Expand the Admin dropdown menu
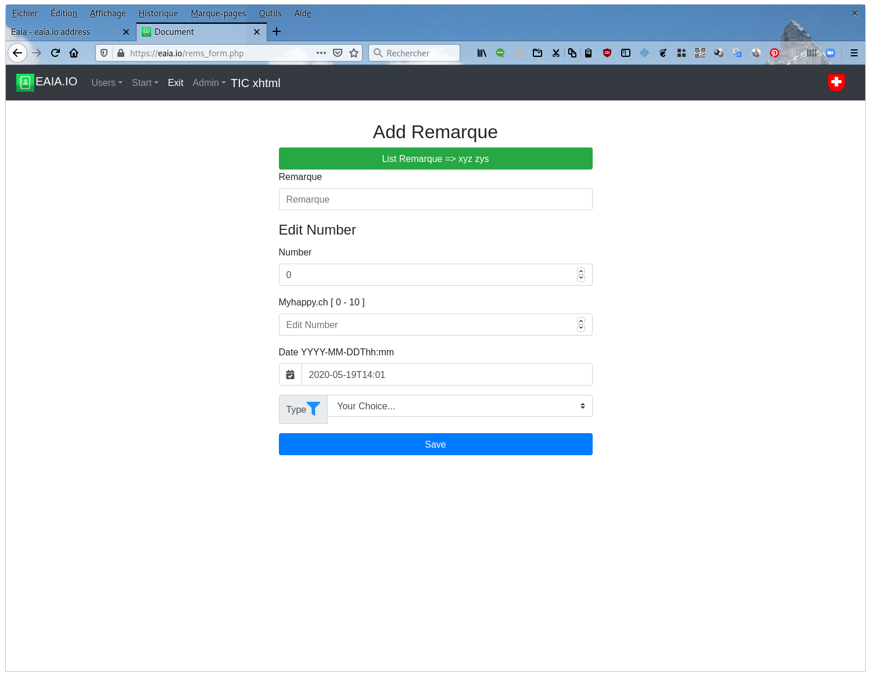The height and width of the screenshot is (677, 871). coord(209,82)
